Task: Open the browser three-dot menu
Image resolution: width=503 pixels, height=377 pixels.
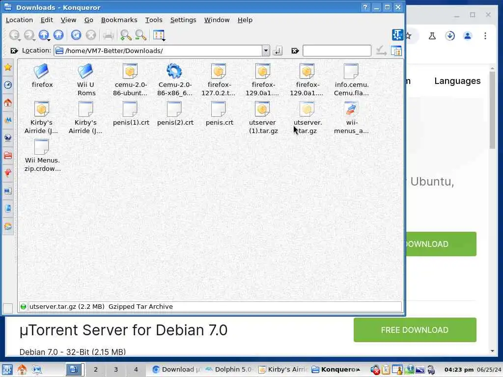Action: point(485,36)
